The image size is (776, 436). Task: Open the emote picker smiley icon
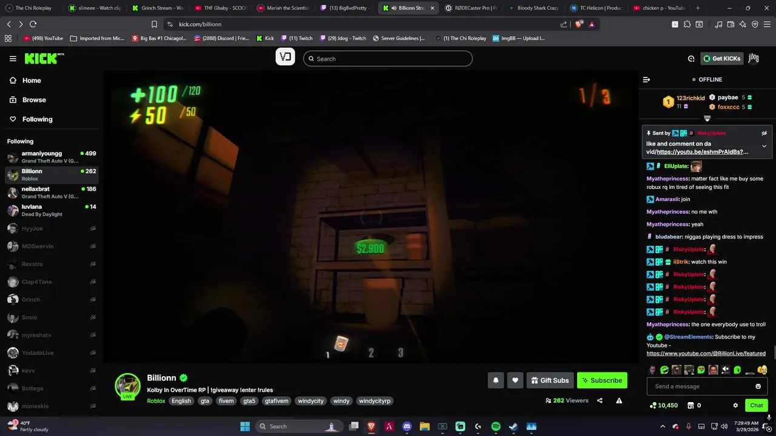(758, 386)
